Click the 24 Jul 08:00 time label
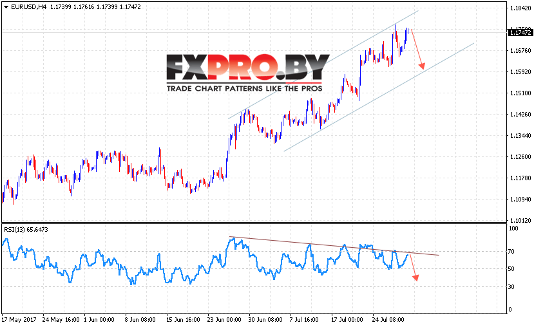Screen dimensions: 534x327 (x=388, y=320)
